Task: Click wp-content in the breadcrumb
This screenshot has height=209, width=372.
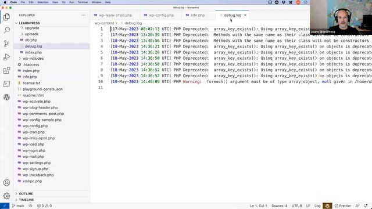Action: [x=104, y=23]
